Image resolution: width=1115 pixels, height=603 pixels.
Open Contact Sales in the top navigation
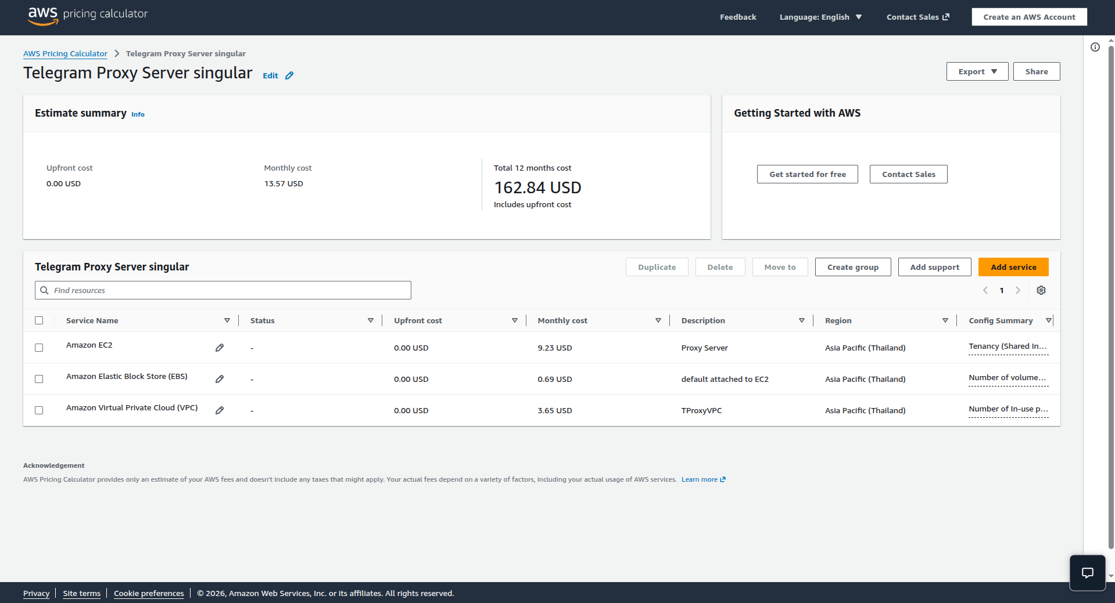917,17
